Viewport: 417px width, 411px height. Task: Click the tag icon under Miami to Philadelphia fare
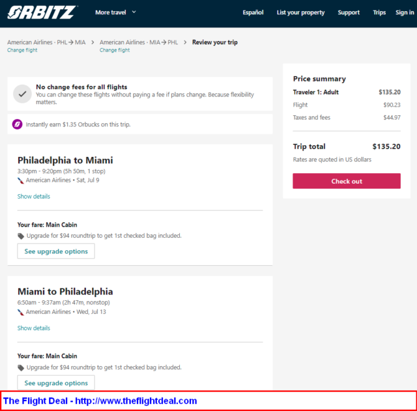[21, 367]
